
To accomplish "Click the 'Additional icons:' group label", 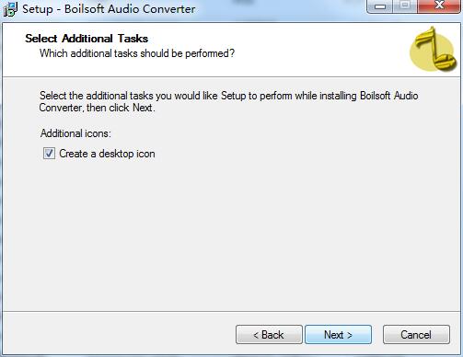I will (75, 133).
